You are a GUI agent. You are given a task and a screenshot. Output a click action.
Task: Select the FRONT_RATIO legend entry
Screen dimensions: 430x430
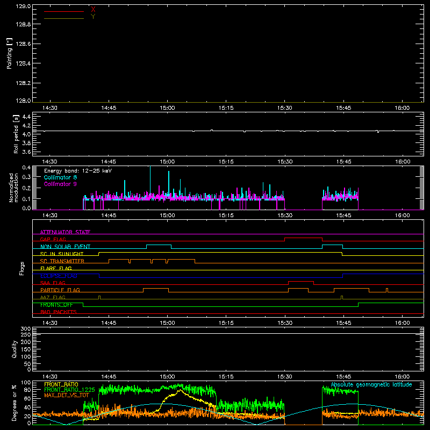61,384
